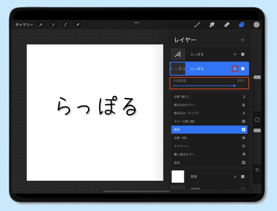Uncheck the 背景 layer visibility checkbox
277x211 pixels.
click(x=243, y=176)
